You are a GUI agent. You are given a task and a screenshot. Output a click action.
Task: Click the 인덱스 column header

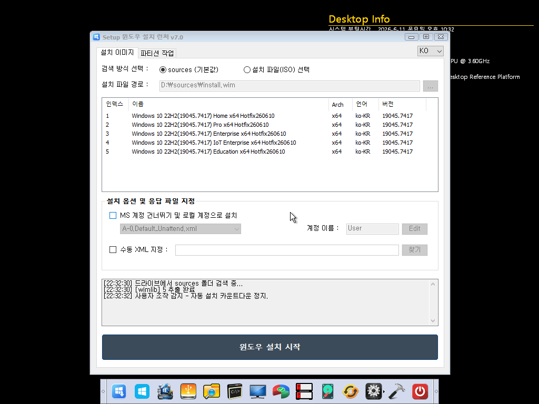[115, 104]
